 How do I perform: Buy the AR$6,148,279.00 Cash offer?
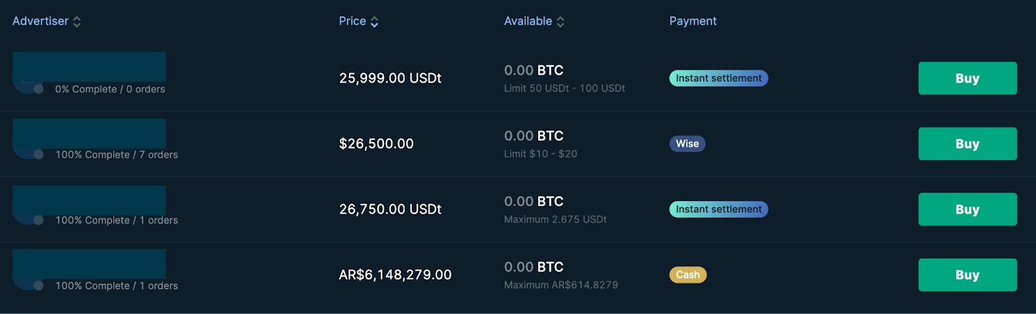(x=967, y=275)
